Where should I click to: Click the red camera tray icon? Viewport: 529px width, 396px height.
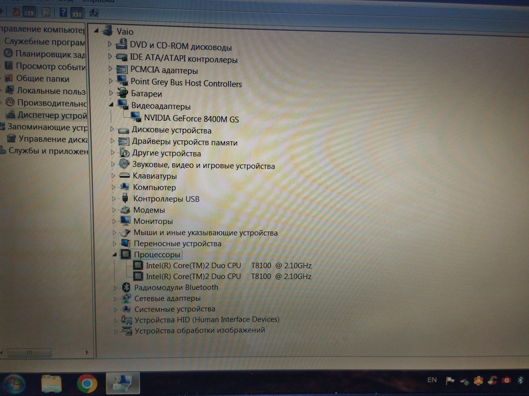506,380
